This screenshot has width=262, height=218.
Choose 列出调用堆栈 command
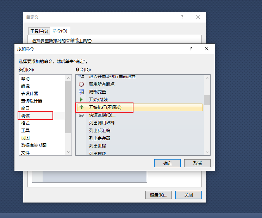tap(101, 123)
